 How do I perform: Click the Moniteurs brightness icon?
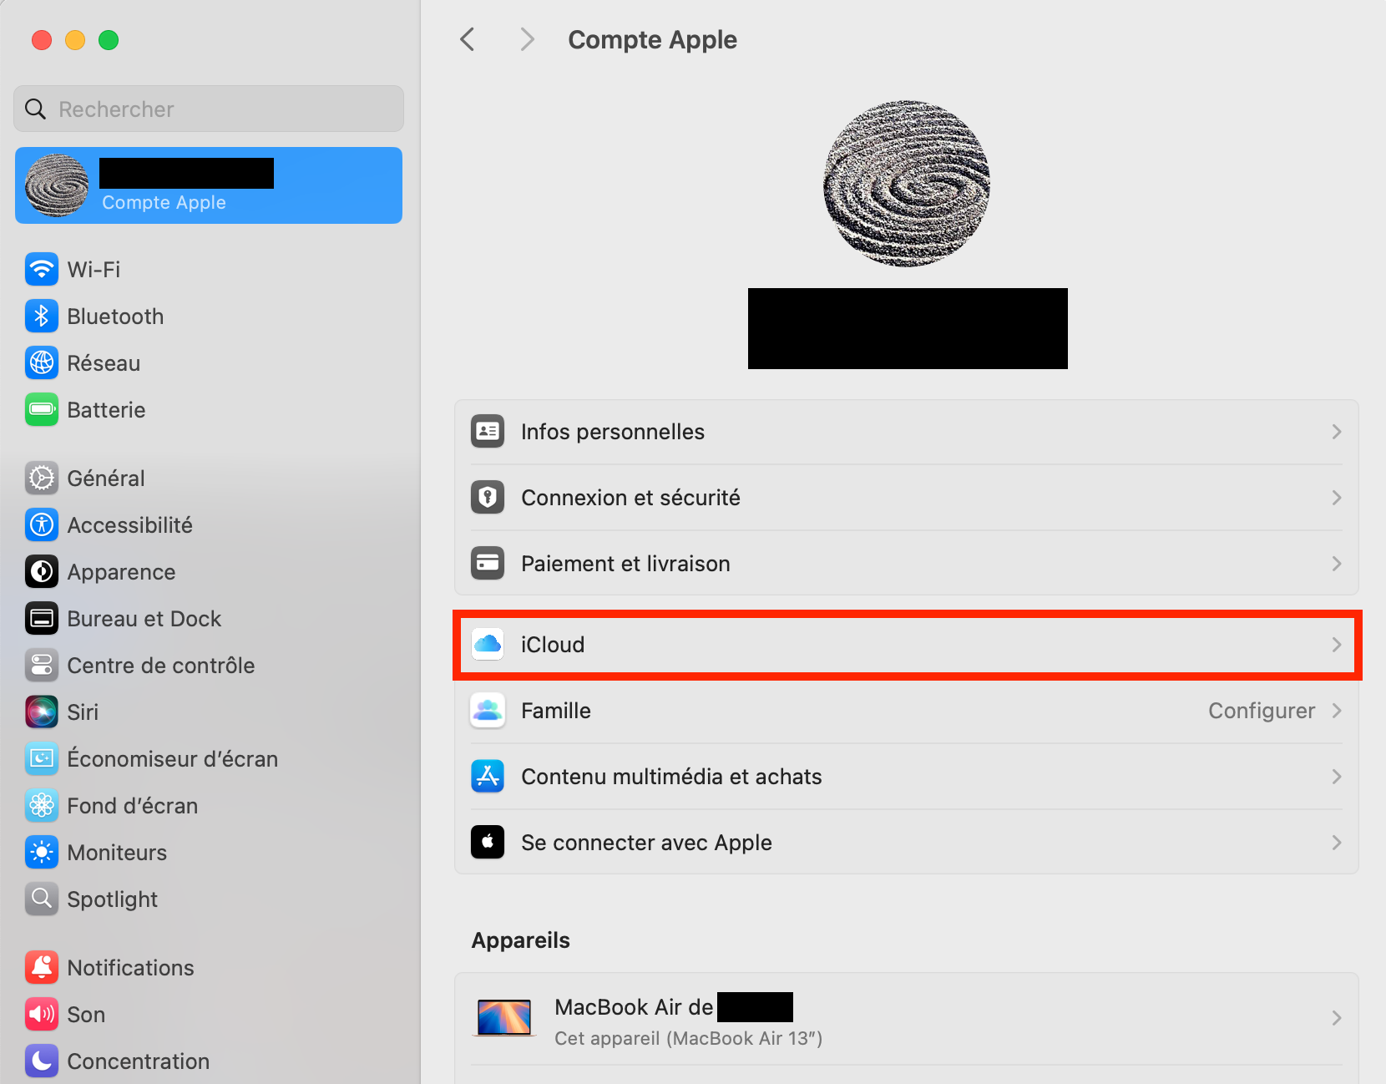42,852
